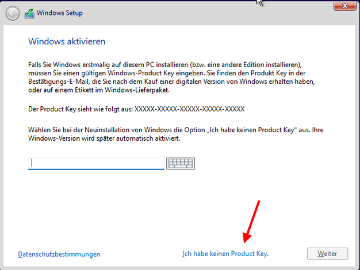This screenshot has height=270, width=360.
Task: Select 'Ich habe keinen Product Key'
Action: tap(225, 253)
